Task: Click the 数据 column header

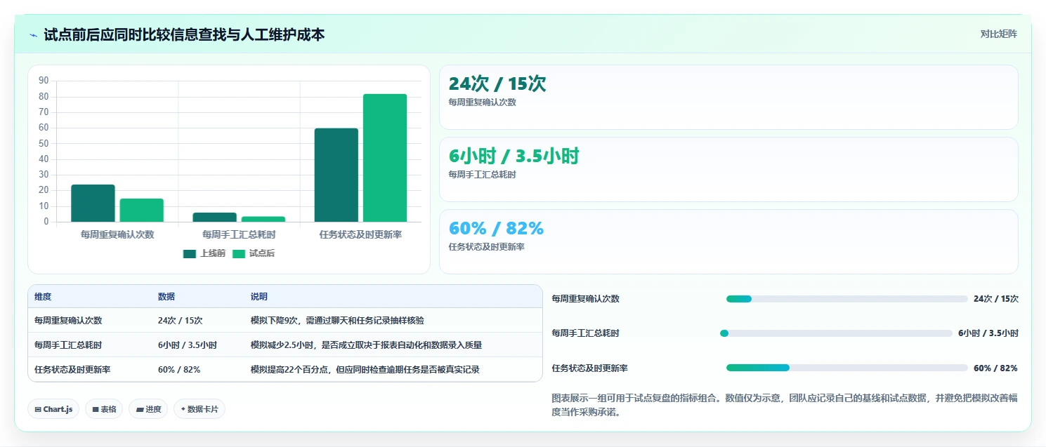Action: tap(166, 297)
